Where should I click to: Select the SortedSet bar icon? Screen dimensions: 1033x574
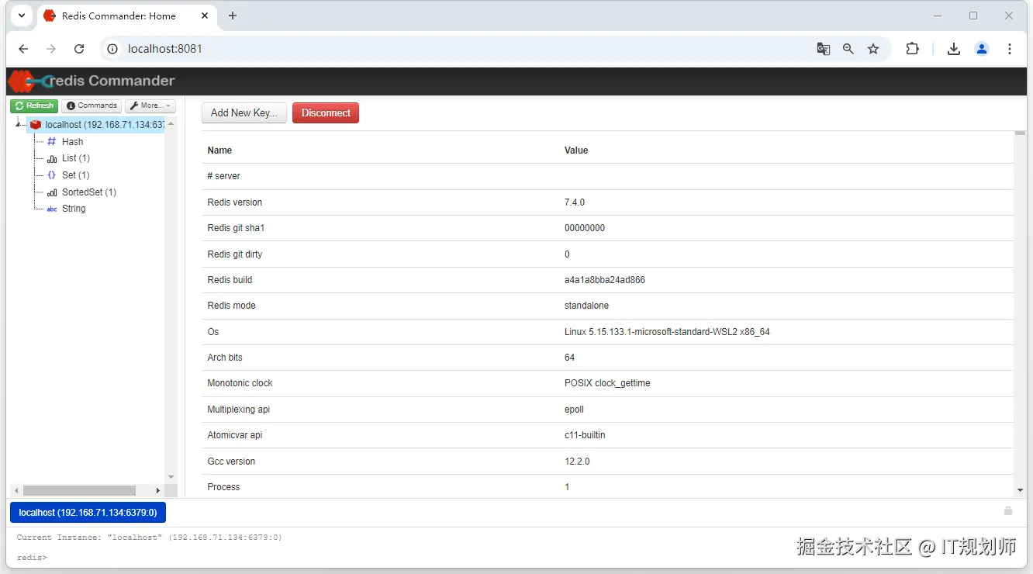pyautogui.click(x=52, y=192)
